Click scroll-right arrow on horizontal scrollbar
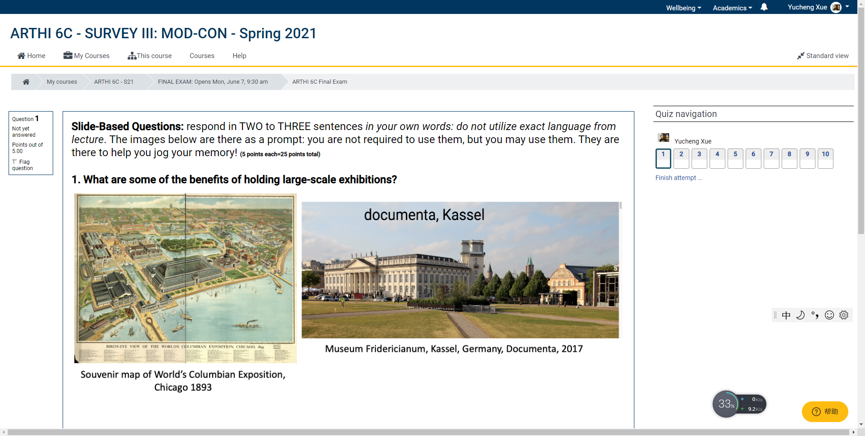Image resolution: width=865 pixels, height=436 pixels. pos(853,432)
